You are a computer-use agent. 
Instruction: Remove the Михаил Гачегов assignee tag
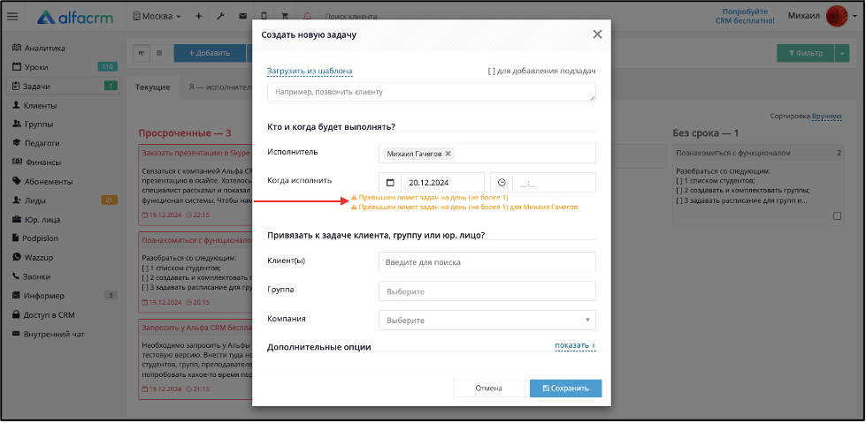(x=448, y=154)
